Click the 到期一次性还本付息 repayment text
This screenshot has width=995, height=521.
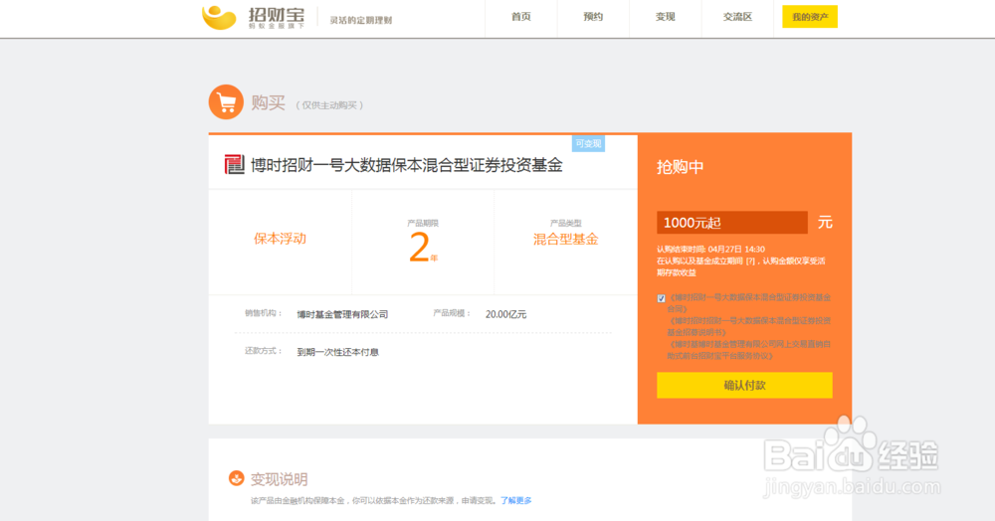pos(337,352)
